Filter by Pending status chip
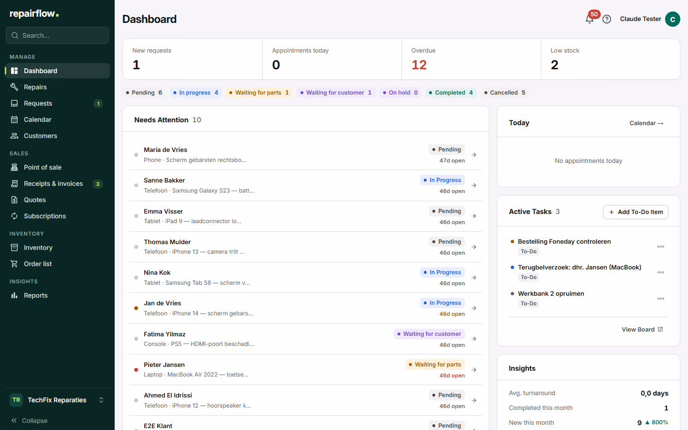 [144, 93]
